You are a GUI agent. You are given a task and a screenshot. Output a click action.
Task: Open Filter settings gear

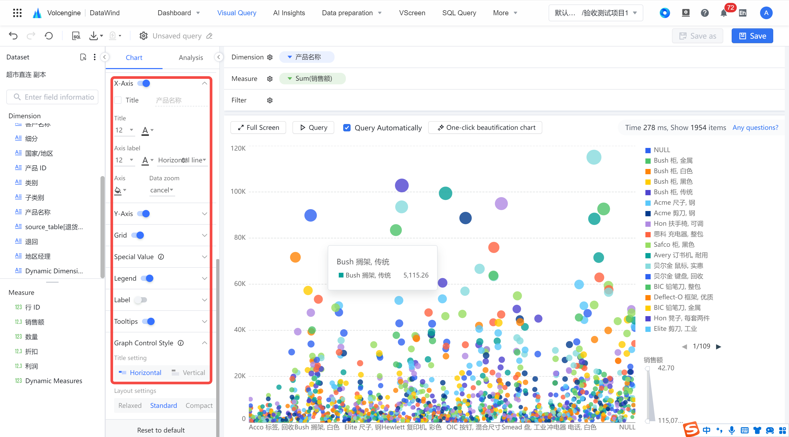(270, 100)
